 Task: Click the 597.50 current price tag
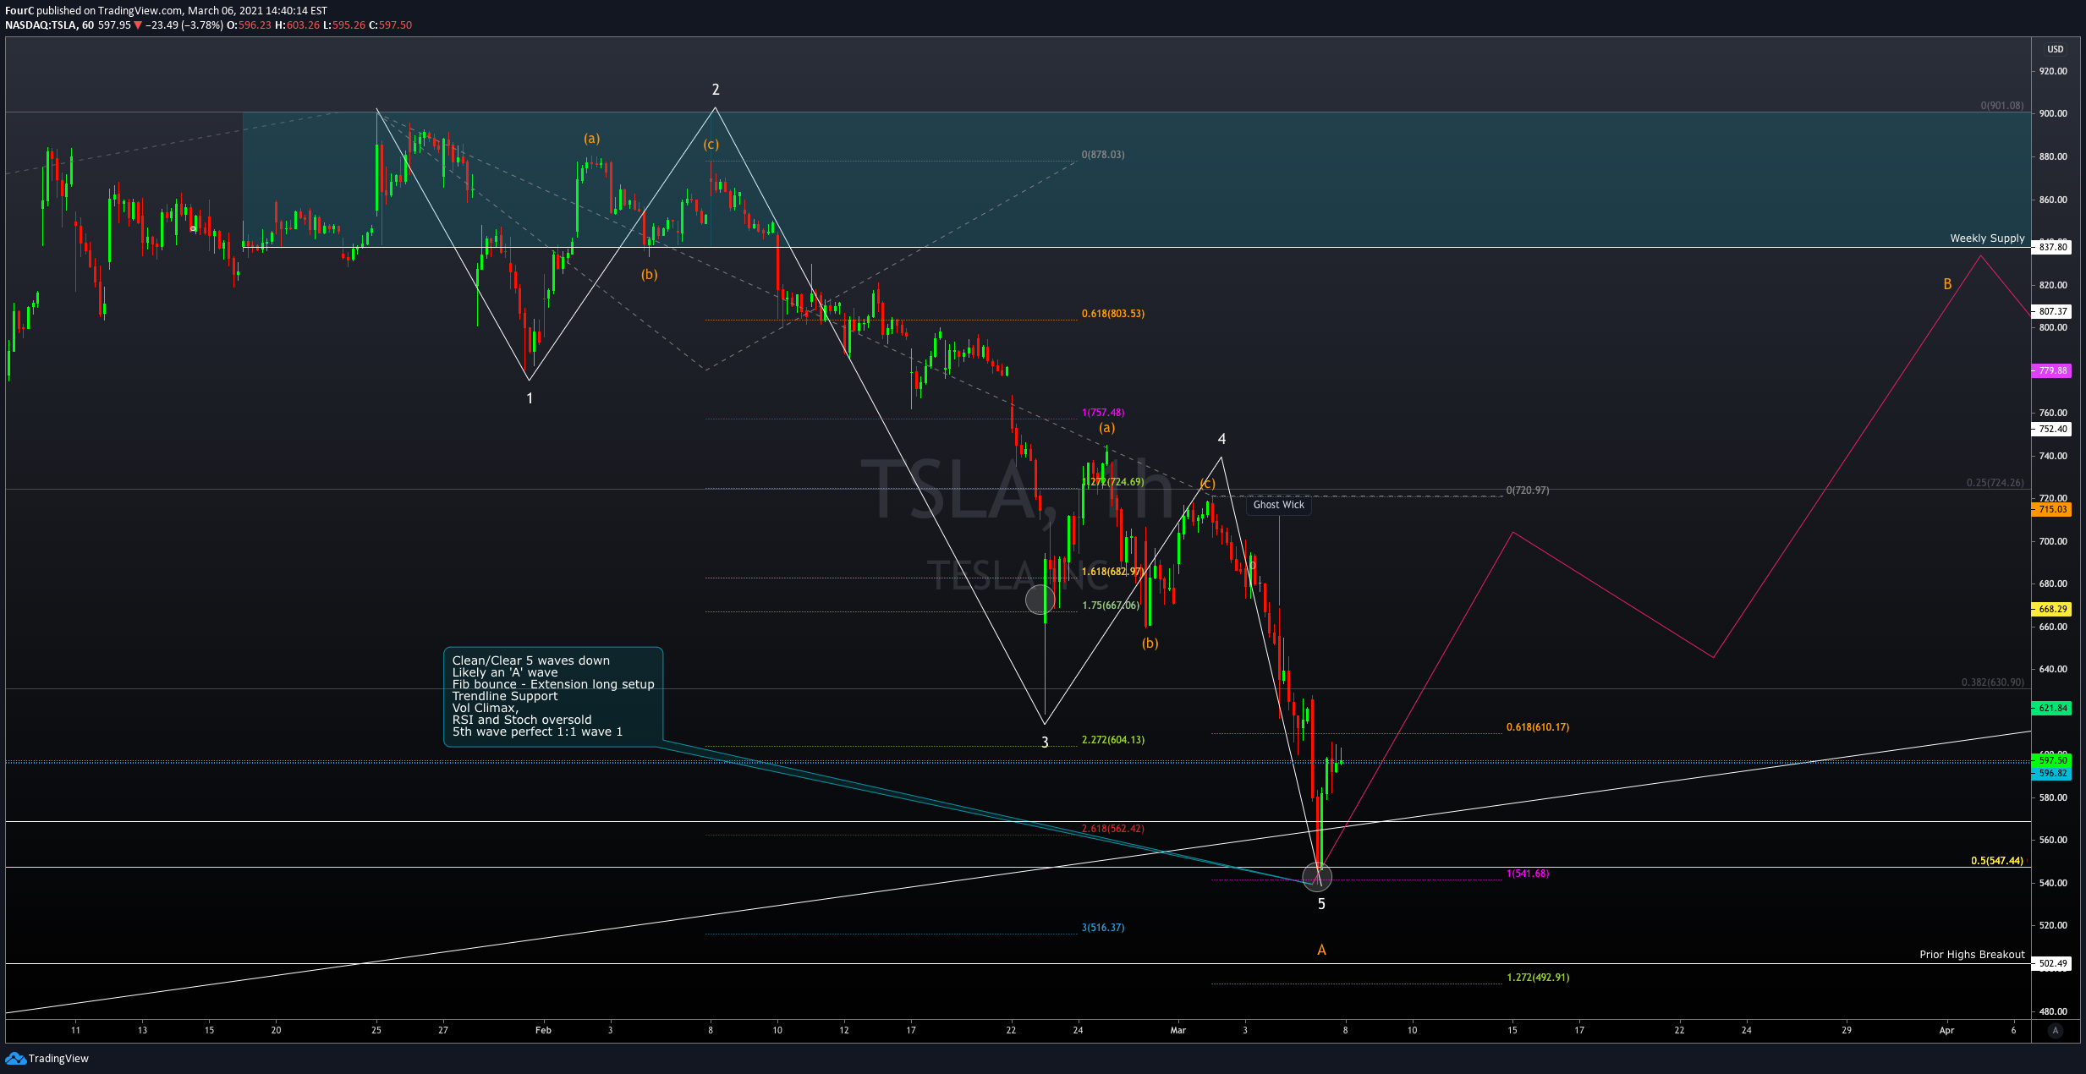(x=2051, y=760)
